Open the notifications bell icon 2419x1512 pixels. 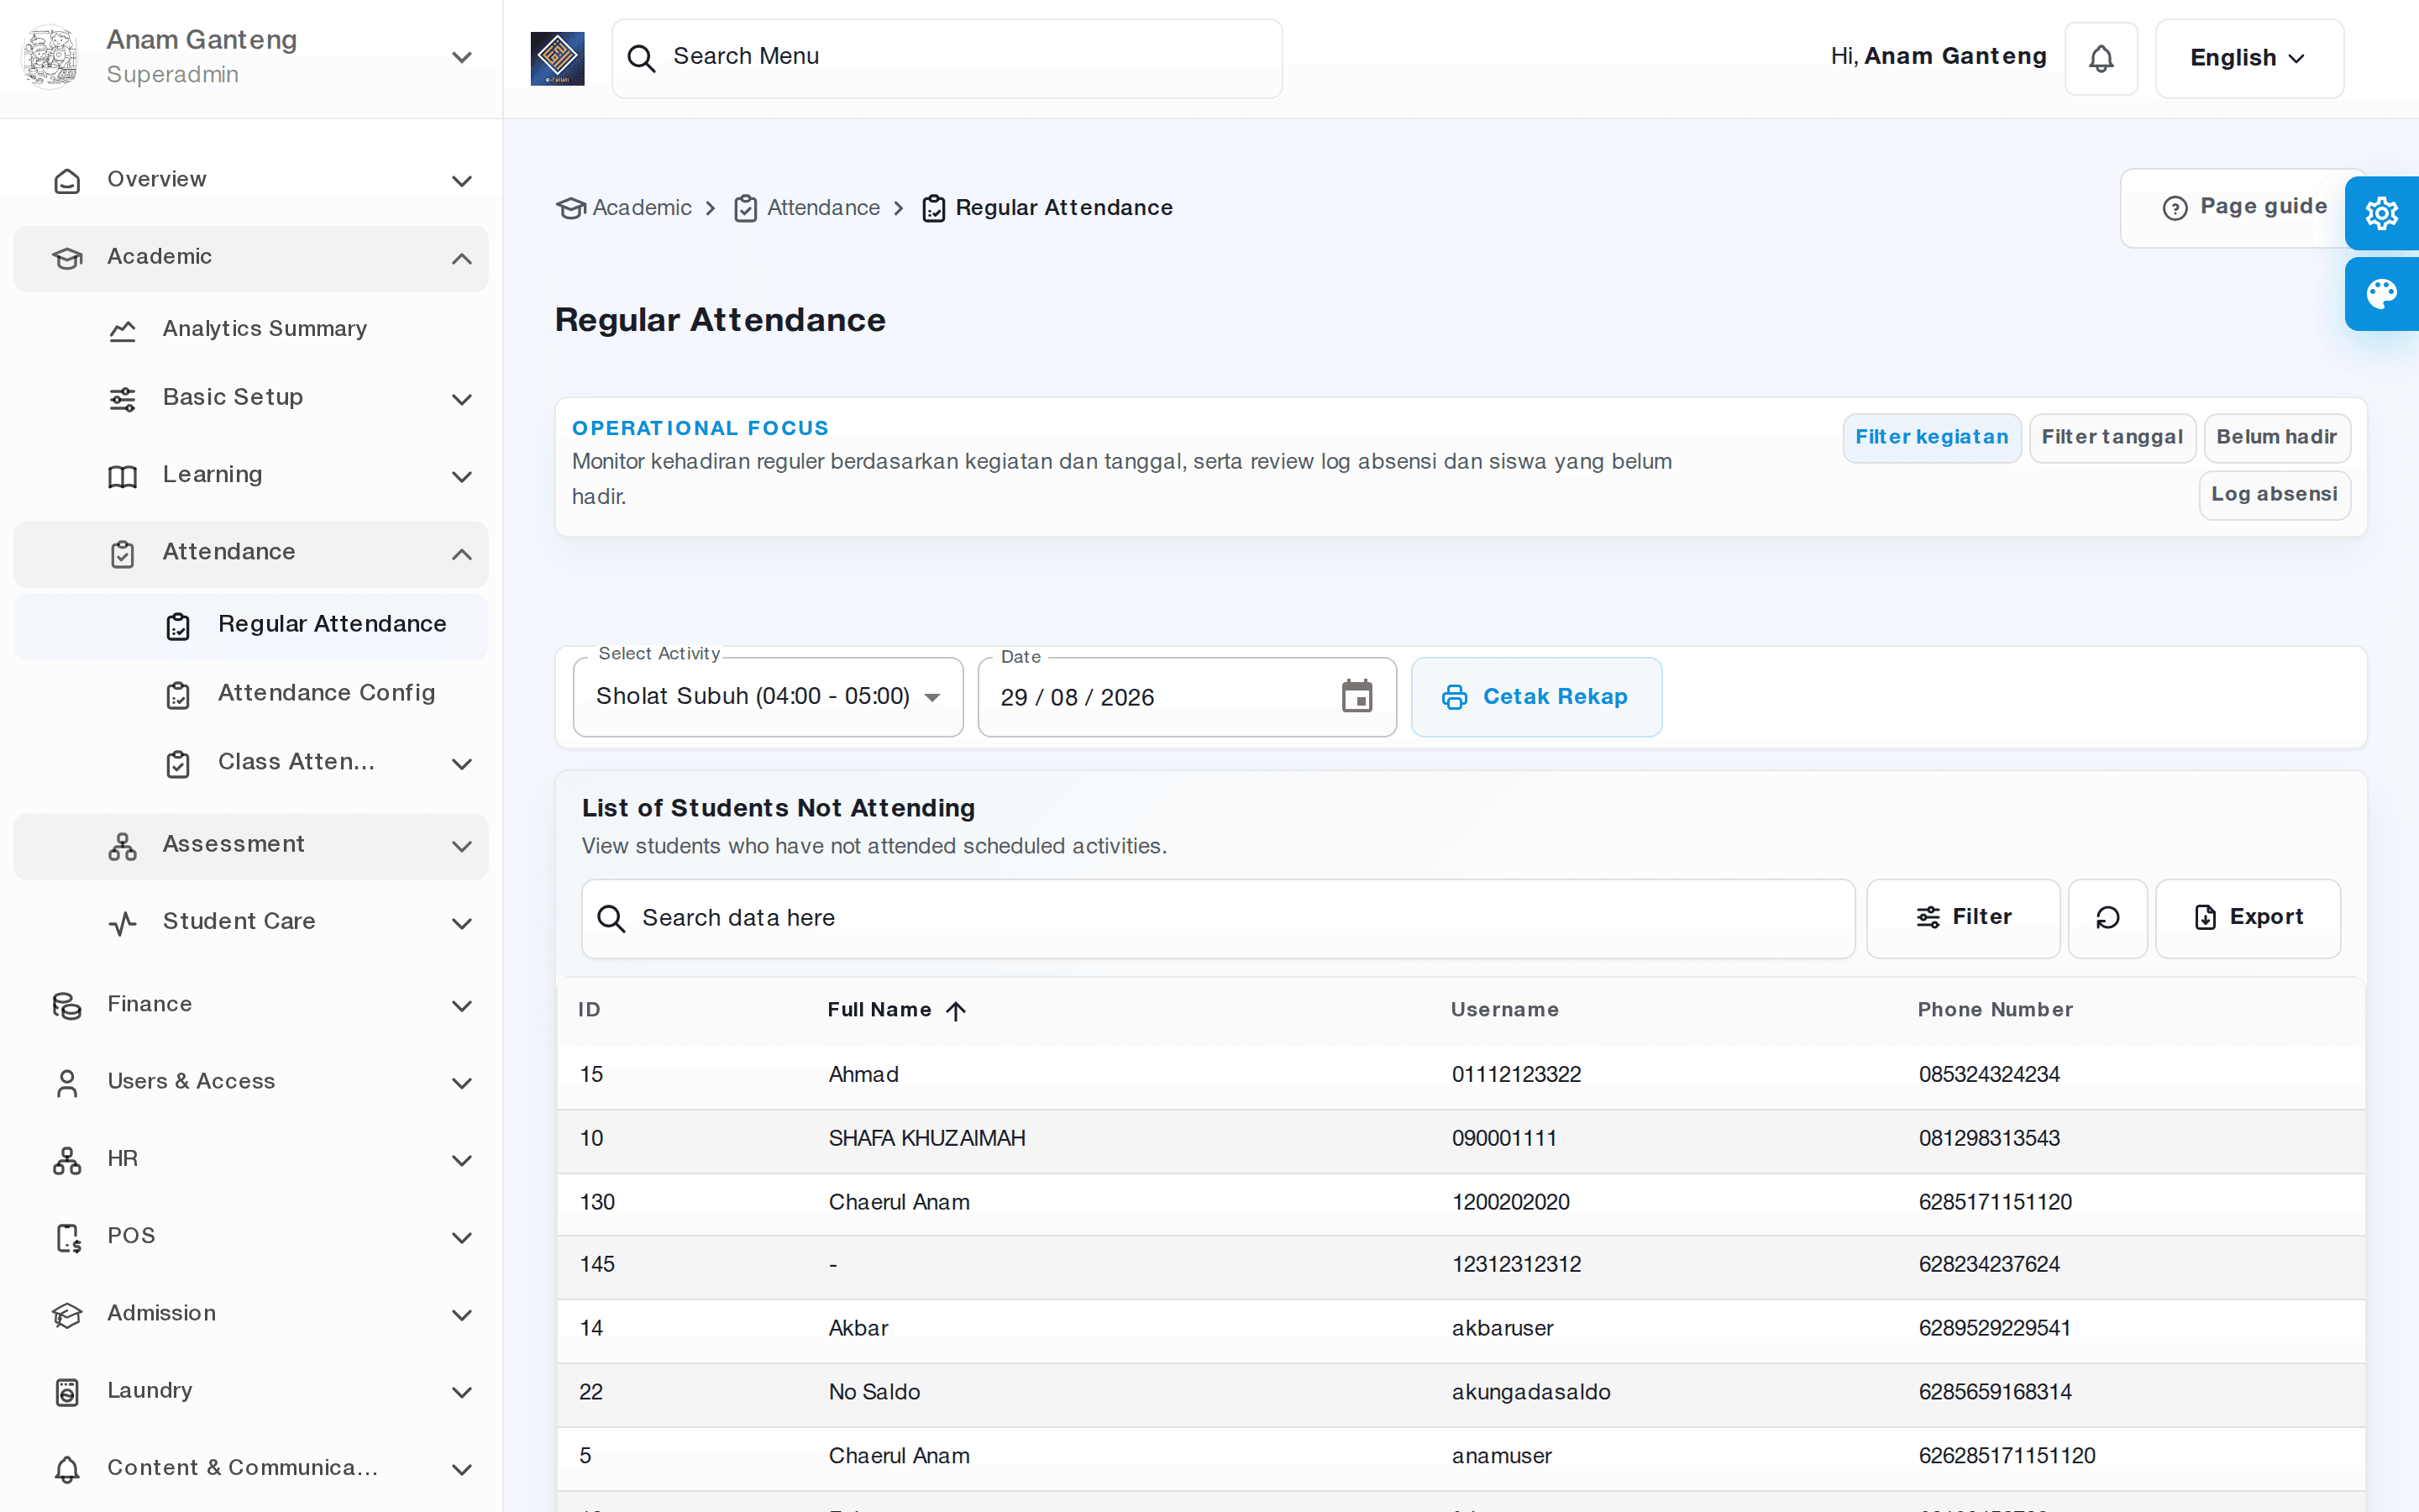click(2100, 58)
